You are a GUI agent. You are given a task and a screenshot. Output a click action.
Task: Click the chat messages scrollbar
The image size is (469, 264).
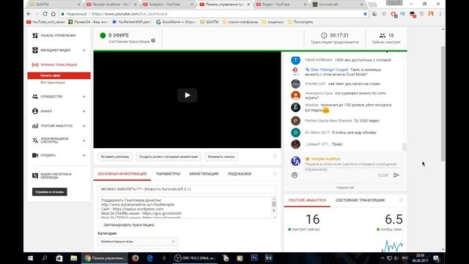point(405,147)
